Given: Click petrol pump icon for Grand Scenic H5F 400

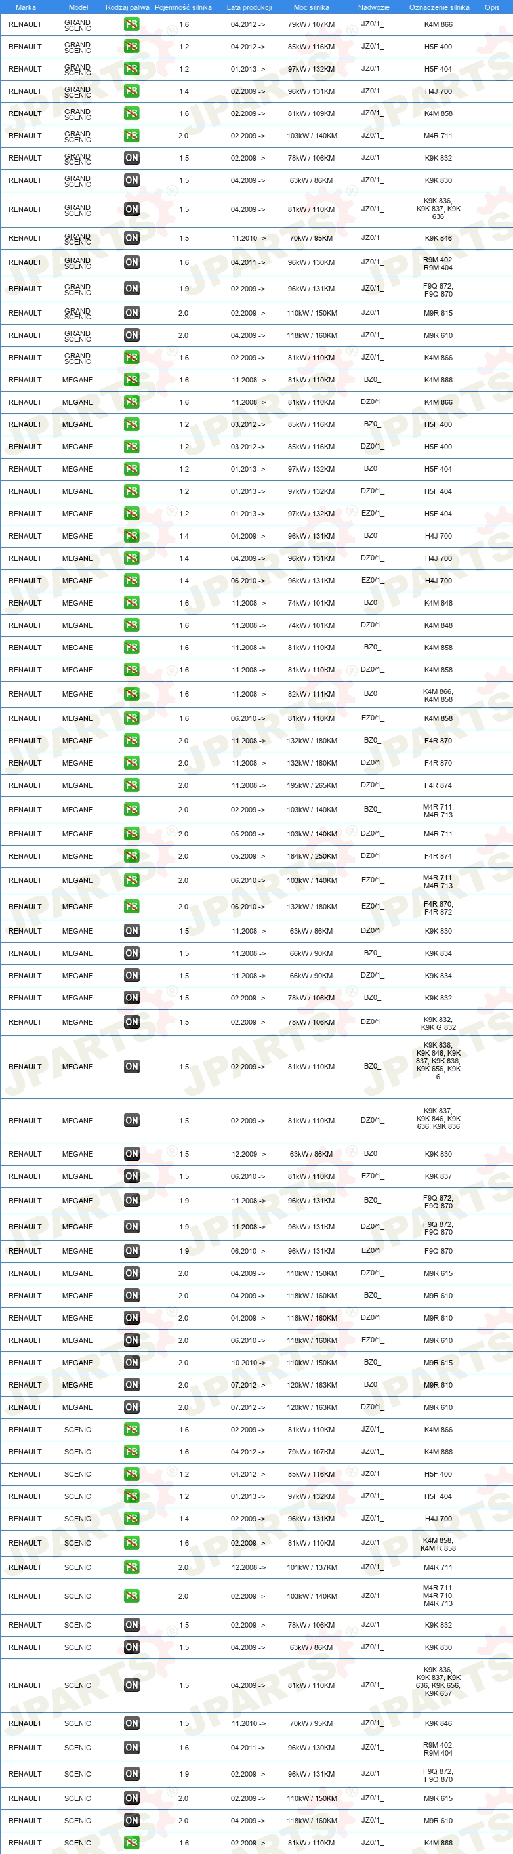Looking at the screenshot, I should [132, 47].
